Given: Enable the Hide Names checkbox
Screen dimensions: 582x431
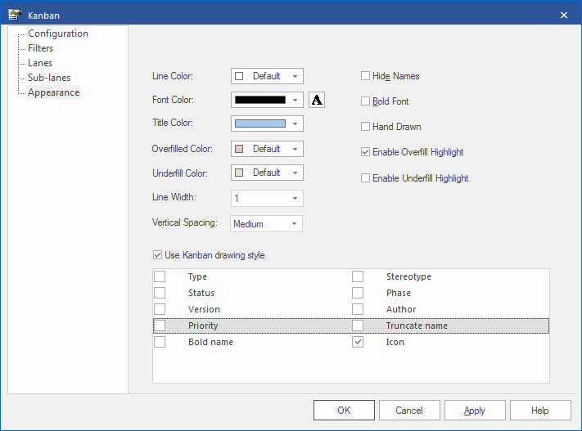Looking at the screenshot, I should coord(366,76).
